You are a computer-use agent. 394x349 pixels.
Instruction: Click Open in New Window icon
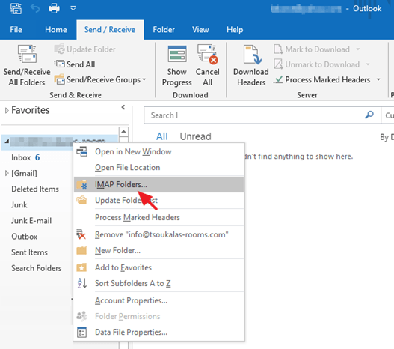coord(81,151)
